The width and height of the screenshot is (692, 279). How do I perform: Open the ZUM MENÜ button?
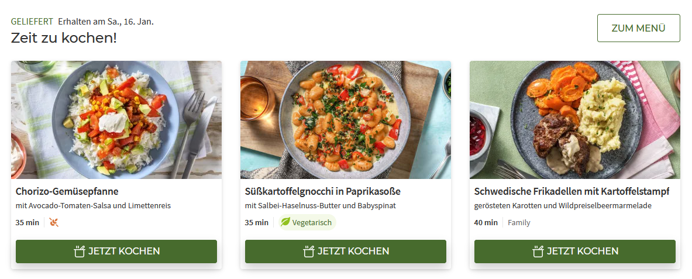639,28
